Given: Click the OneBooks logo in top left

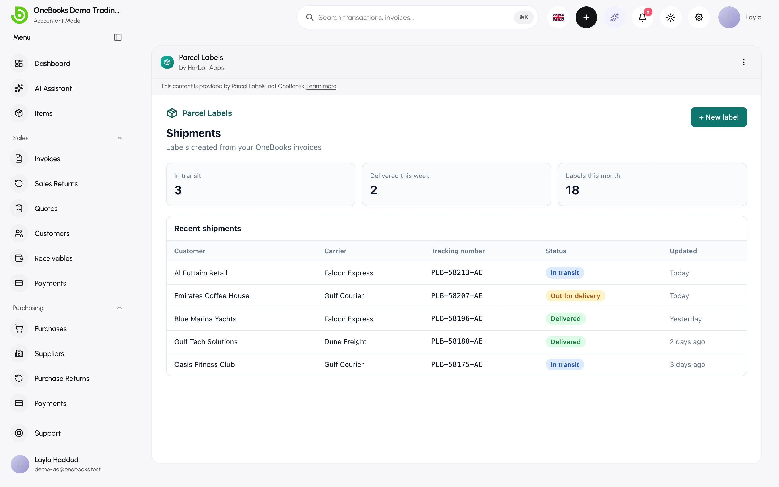Looking at the screenshot, I should click(x=19, y=15).
